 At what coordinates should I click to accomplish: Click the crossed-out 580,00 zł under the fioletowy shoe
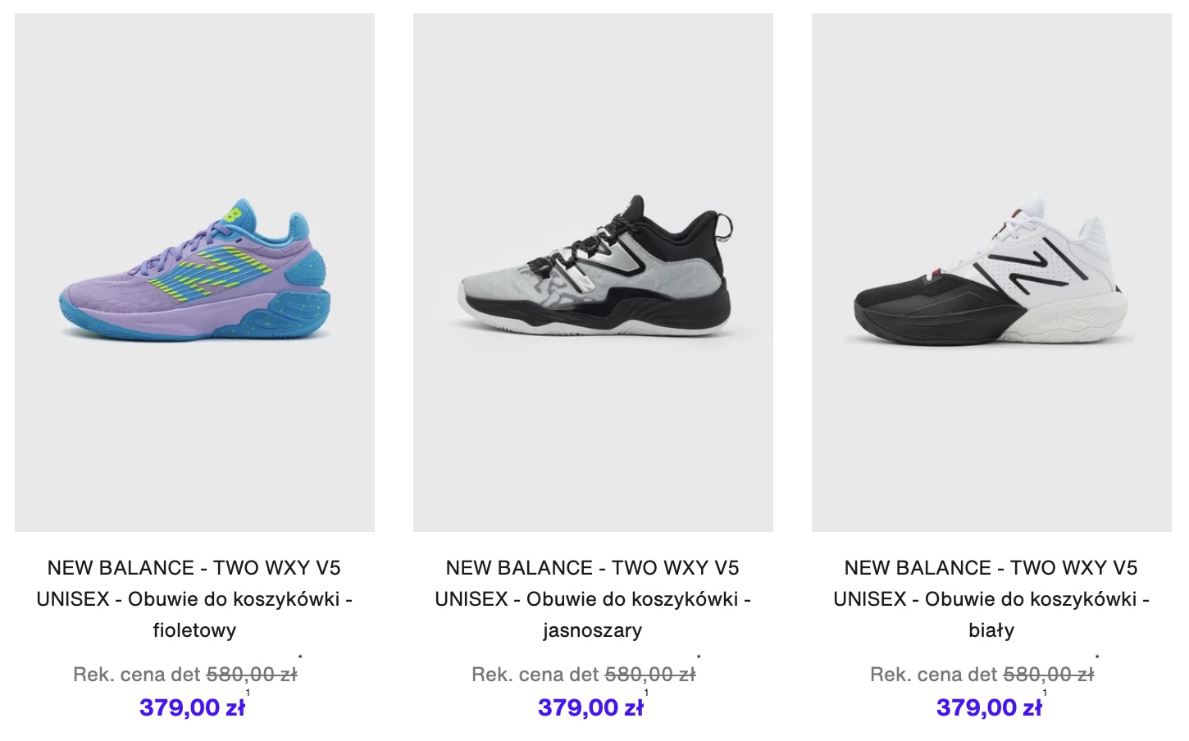click(252, 675)
